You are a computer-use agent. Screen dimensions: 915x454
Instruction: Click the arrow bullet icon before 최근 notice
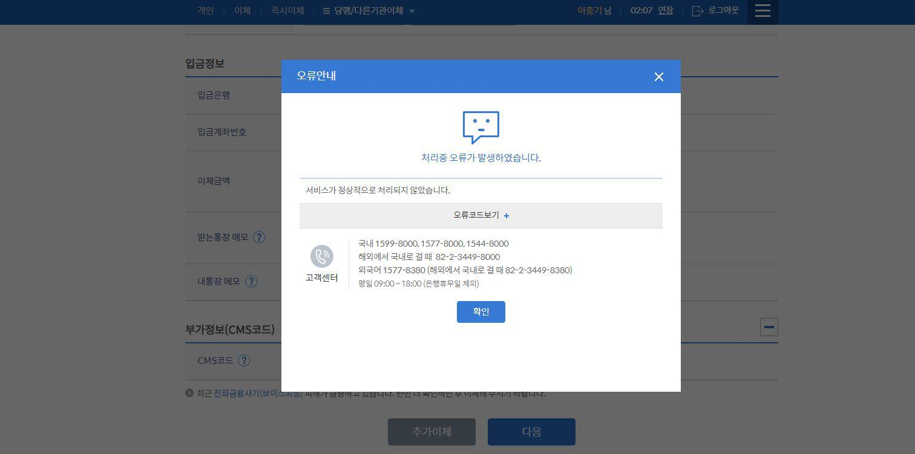pos(189,393)
